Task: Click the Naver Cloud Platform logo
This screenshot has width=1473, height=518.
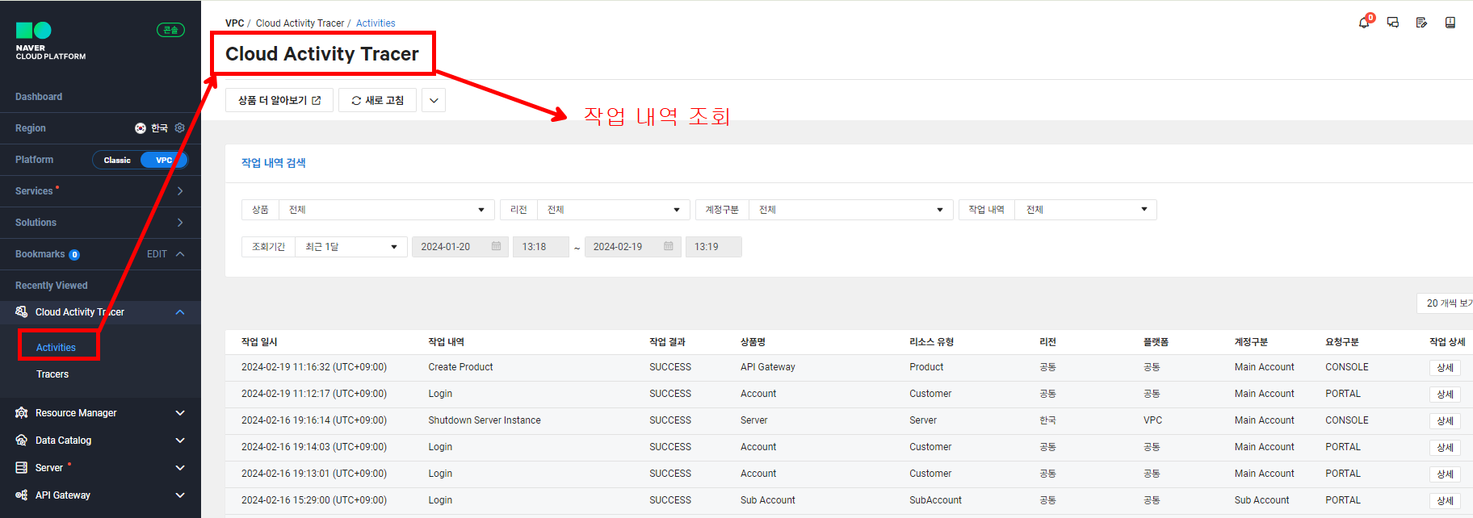Action: tap(51, 41)
